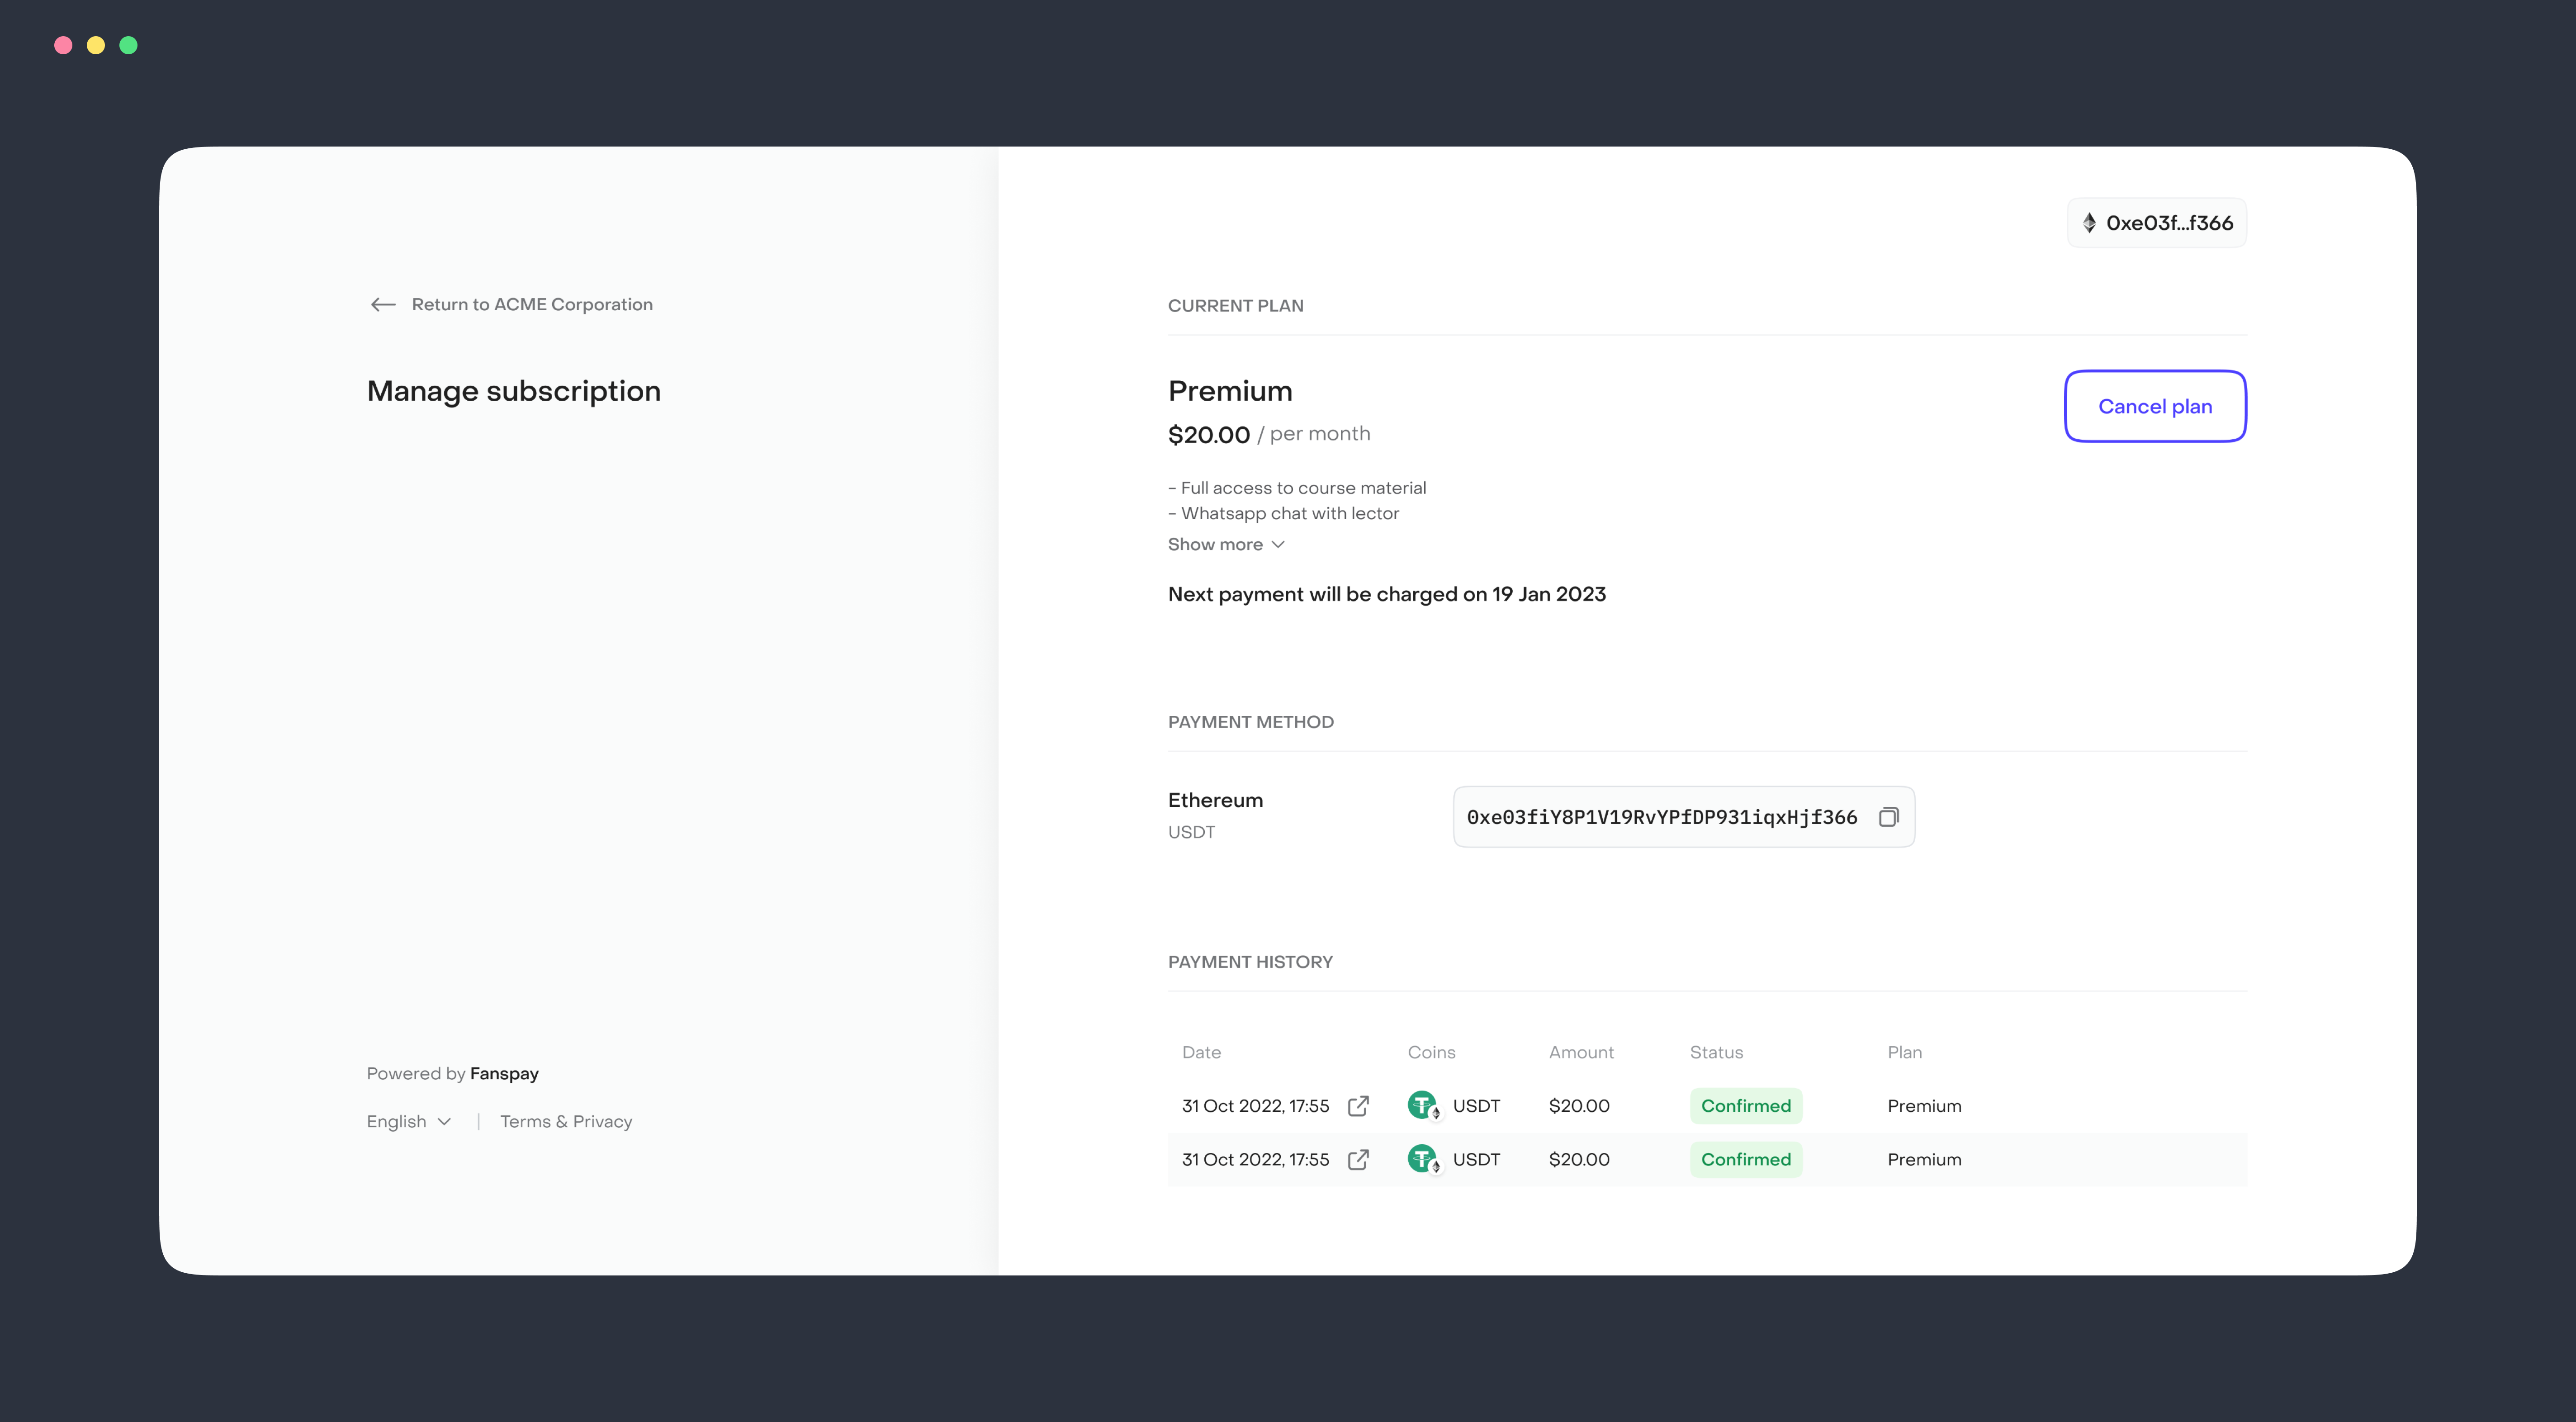This screenshot has width=2576, height=1422.
Task: Click the Date column header
Action: coord(1201,1052)
